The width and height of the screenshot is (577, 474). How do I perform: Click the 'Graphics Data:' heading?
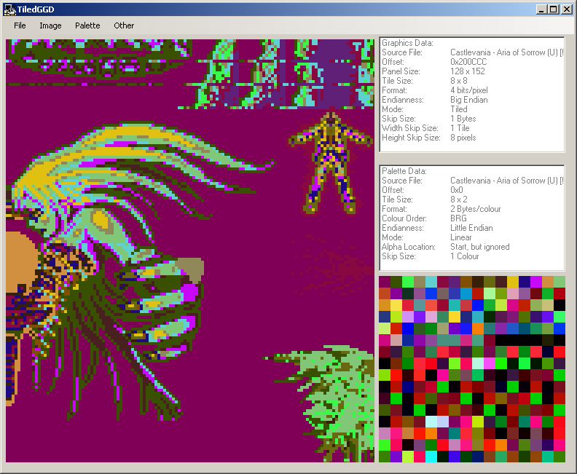pos(407,43)
